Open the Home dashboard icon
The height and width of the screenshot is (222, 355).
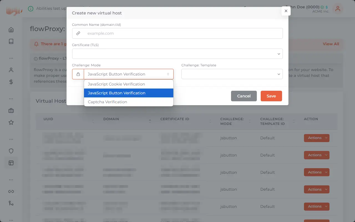pyautogui.click(x=11, y=29)
